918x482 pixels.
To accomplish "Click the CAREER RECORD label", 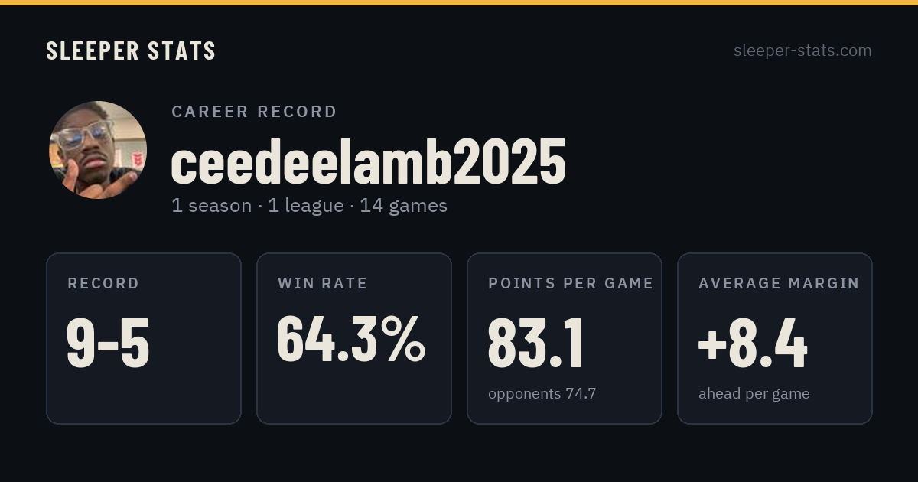I will click(x=254, y=112).
